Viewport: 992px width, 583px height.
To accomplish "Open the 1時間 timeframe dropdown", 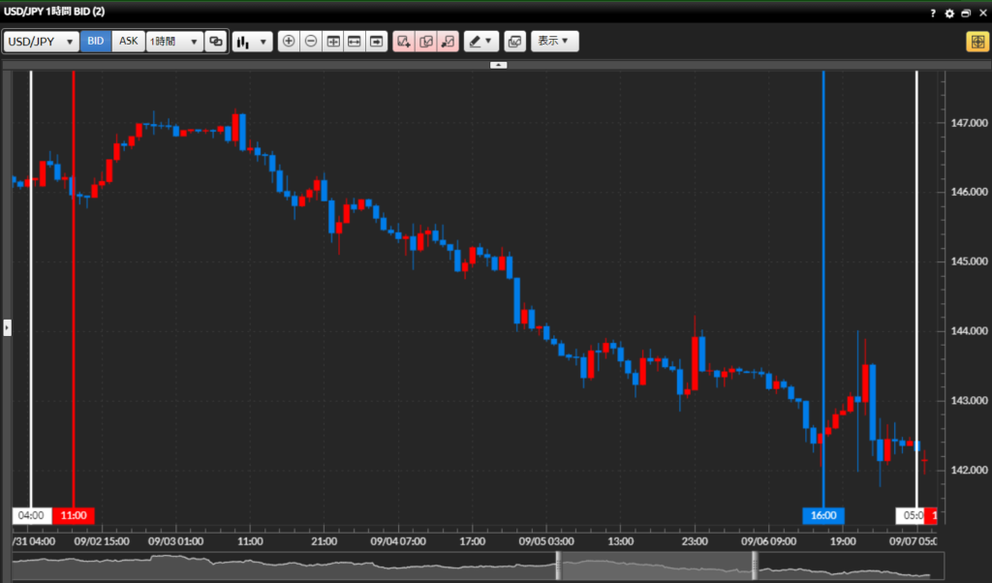I will coord(174,42).
